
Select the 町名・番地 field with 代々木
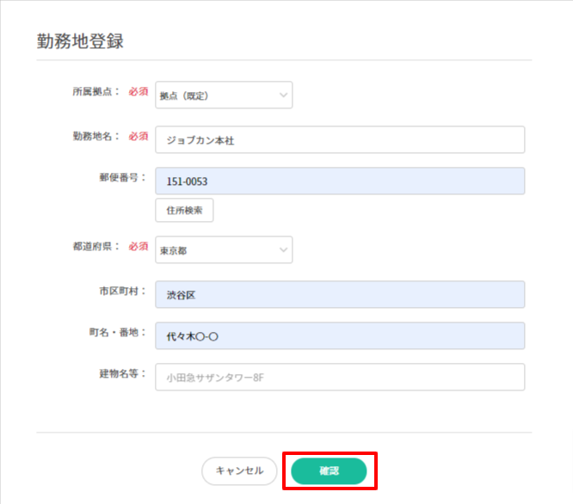pos(340,336)
